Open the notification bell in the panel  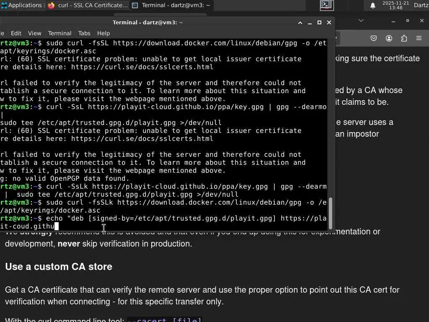[372, 5]
